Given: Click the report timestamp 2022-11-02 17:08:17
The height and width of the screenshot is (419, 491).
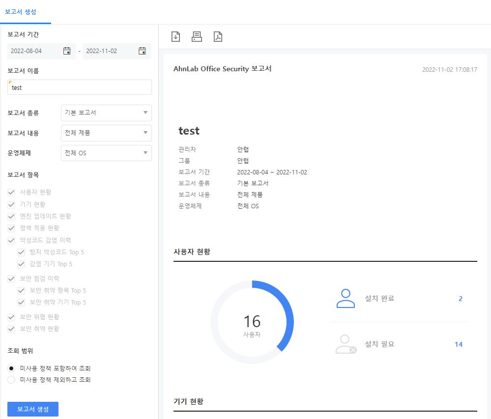Looking at the screenshot, I should [x=450, y=69].
